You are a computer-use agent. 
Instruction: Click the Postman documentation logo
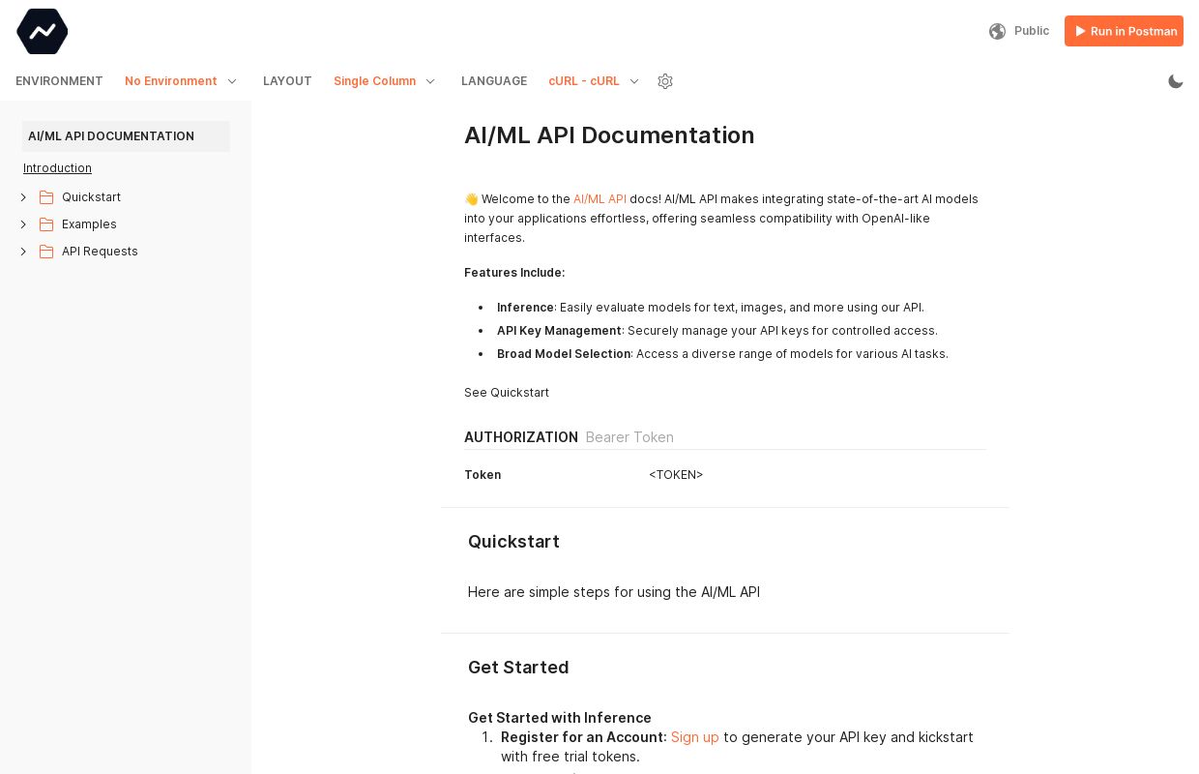[x=43, y=31]
